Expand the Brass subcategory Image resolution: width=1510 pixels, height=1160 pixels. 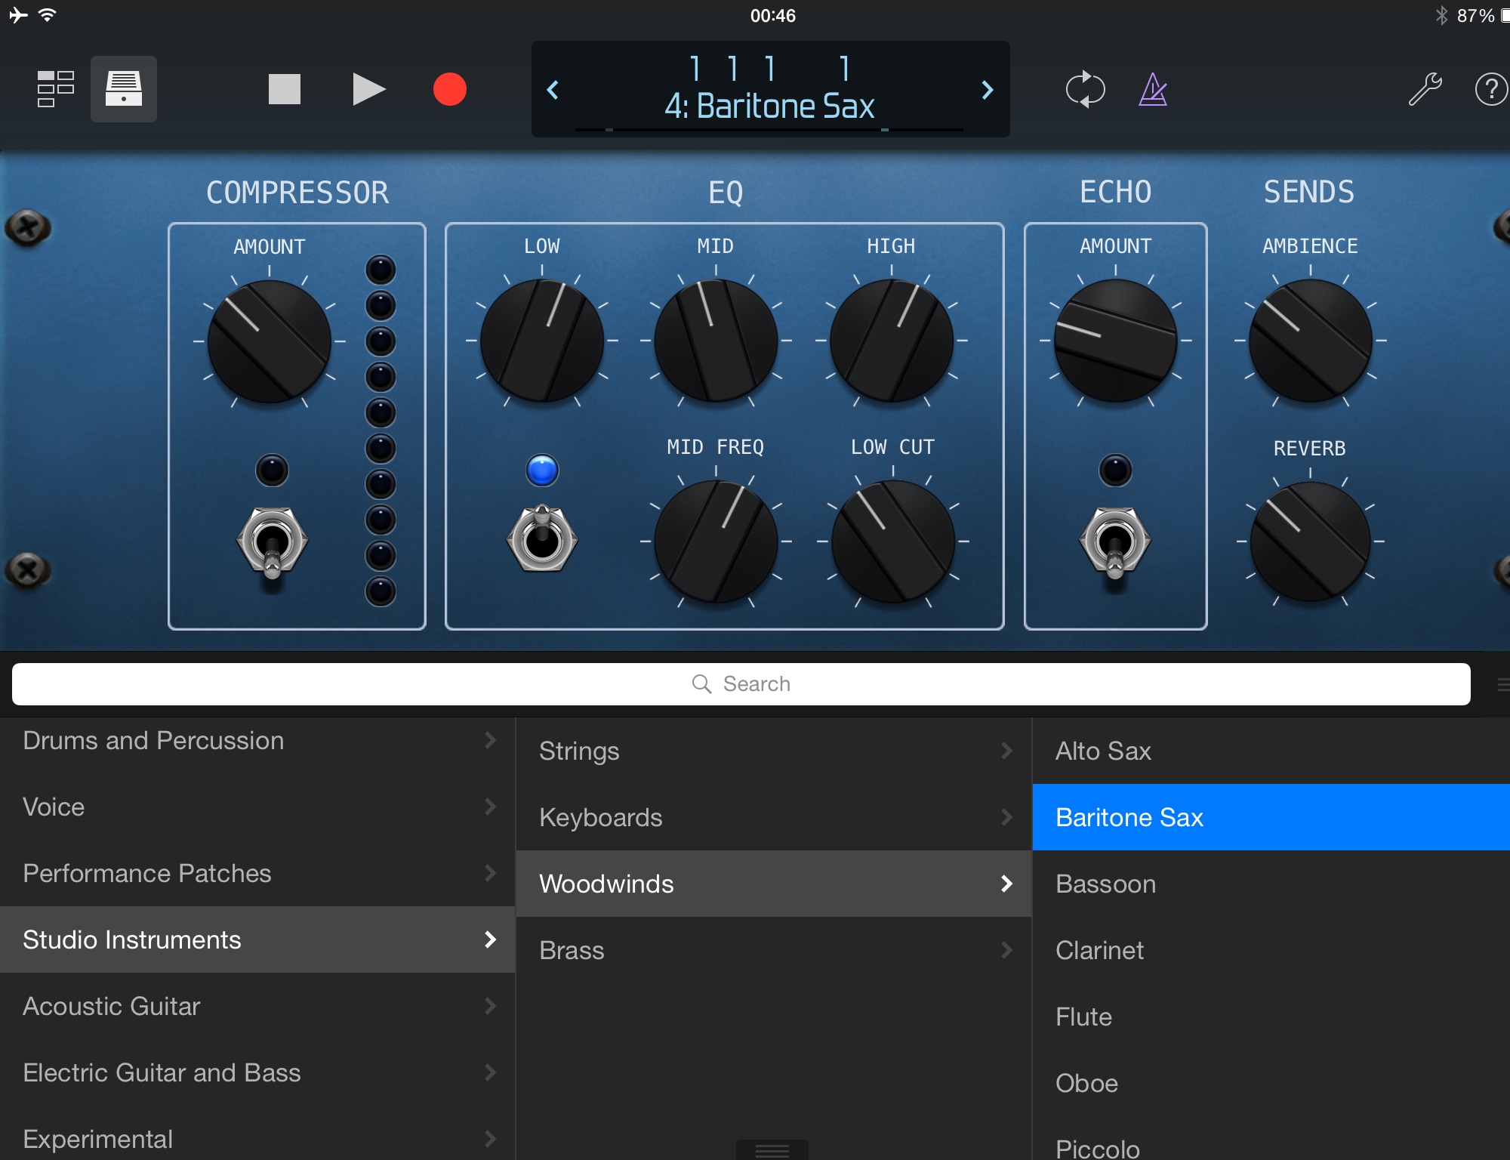[x=773, y=950]
